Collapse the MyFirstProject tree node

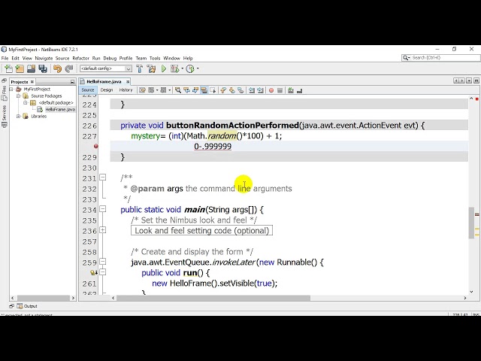point(12,89)
